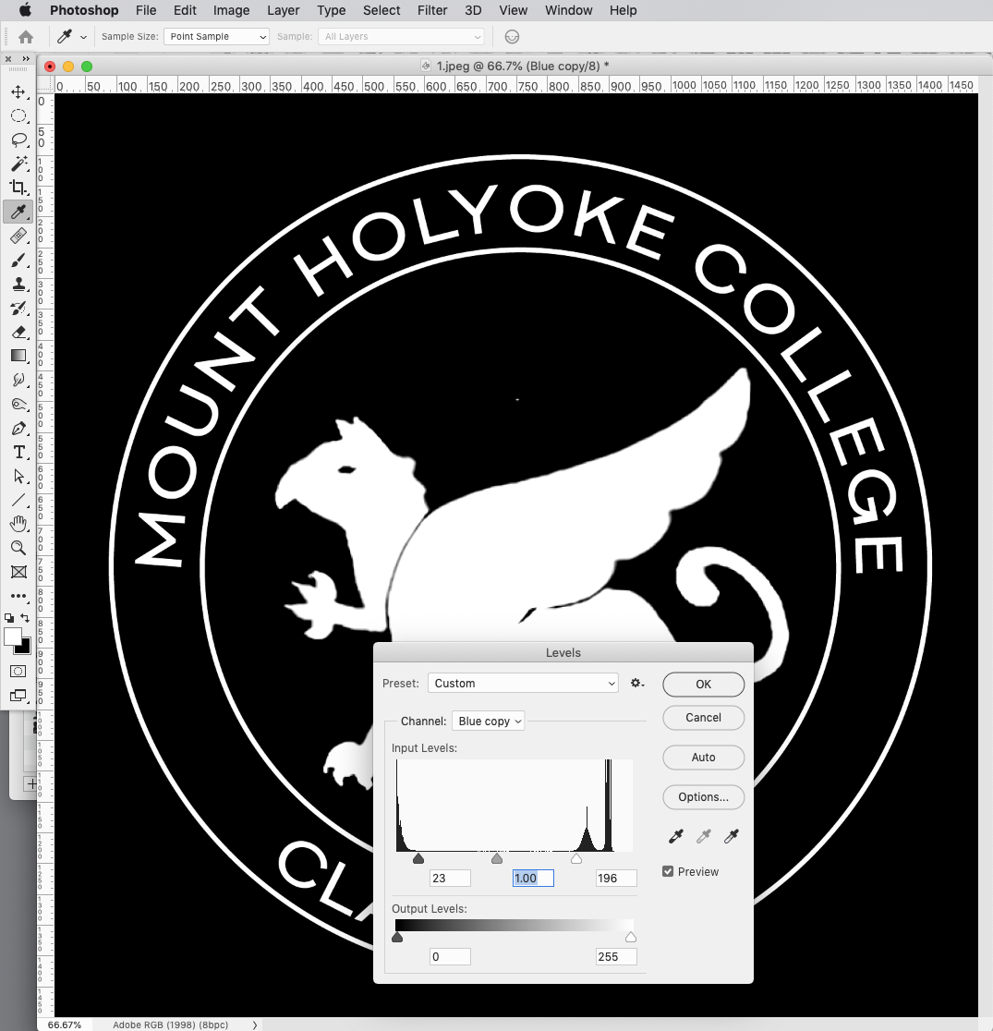This screenshot has height=1031, width=993.
Task: Toggle the Preview checkbox in Levels
Action: click(667, 870)
